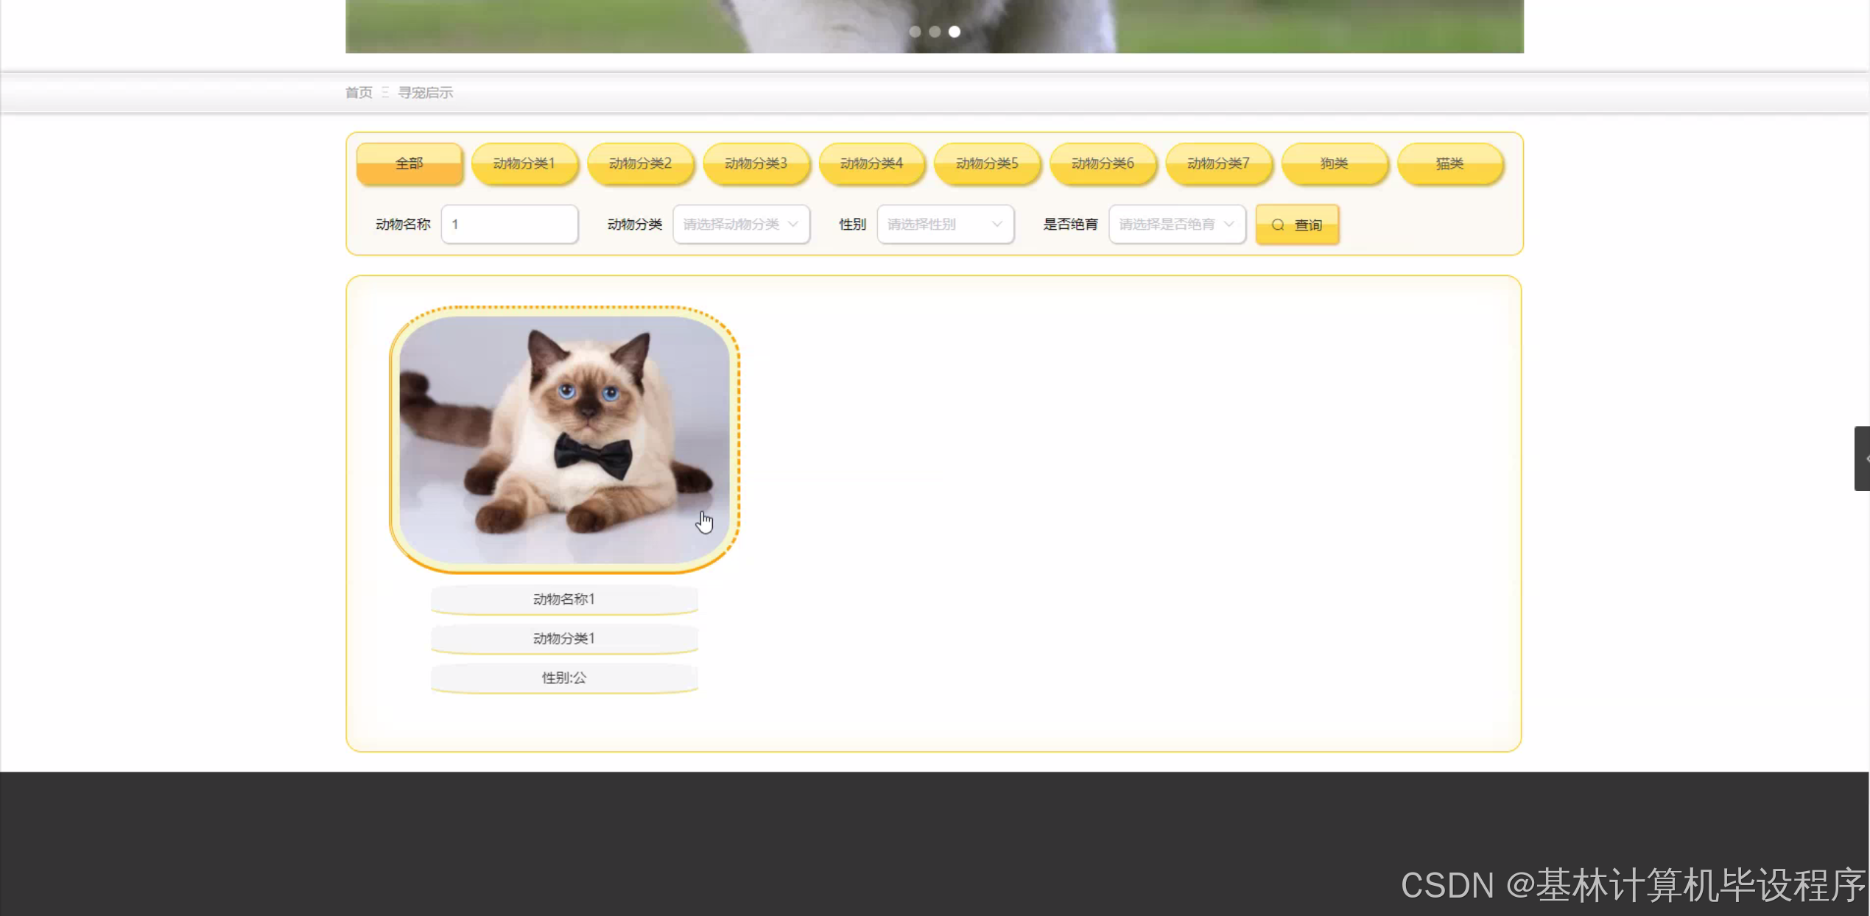1870x916 pixels.
Task: Open the 动物分类 dropdown
Action: 741,224
